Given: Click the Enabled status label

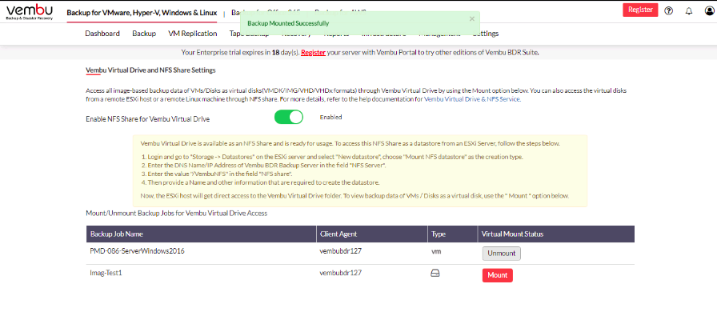Looking at the screenshot, I should tap(330, 117).
